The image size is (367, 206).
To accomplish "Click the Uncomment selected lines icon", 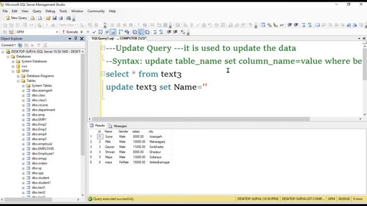I will tap(161, 32).
